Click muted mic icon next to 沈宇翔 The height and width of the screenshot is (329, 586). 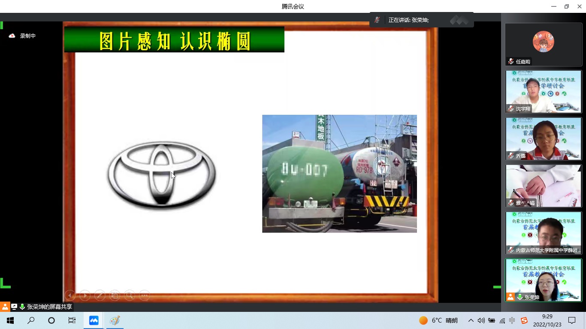[x=510, y=109]
